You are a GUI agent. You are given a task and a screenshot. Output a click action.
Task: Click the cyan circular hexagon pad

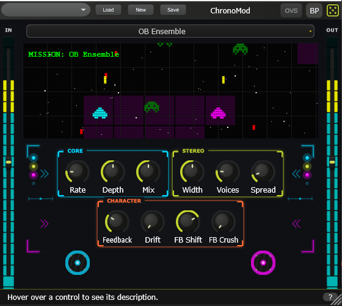click(78, 263)
